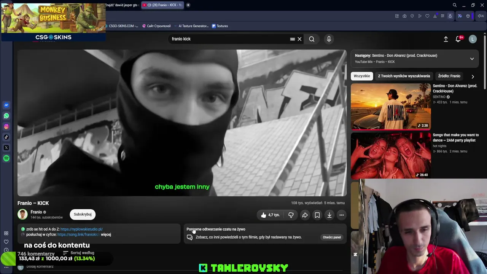The width and height of the screenshot is (487, 274).
Task: Open Sentino - Don Alvarez video thumbnail
Action: coord(391,107)
